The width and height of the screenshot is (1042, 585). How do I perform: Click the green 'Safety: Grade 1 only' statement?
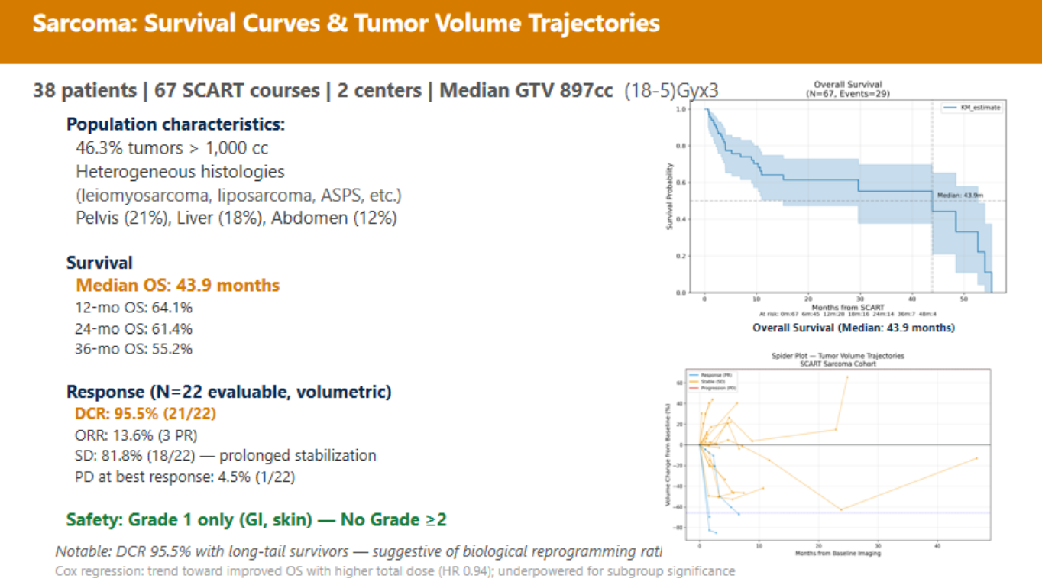[x=257, y=520]
